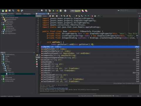Click the Stop Macro Recording icon
This screenshot has height=106, width=141.
click(x=95, y=16)
